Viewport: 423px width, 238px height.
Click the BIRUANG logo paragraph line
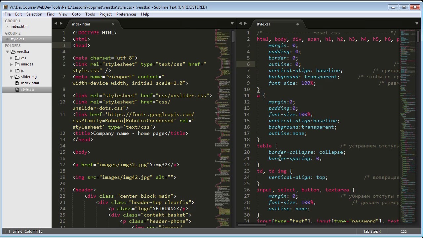click(148, 209)
